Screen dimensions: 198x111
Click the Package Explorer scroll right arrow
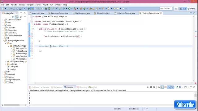(26, 105)
